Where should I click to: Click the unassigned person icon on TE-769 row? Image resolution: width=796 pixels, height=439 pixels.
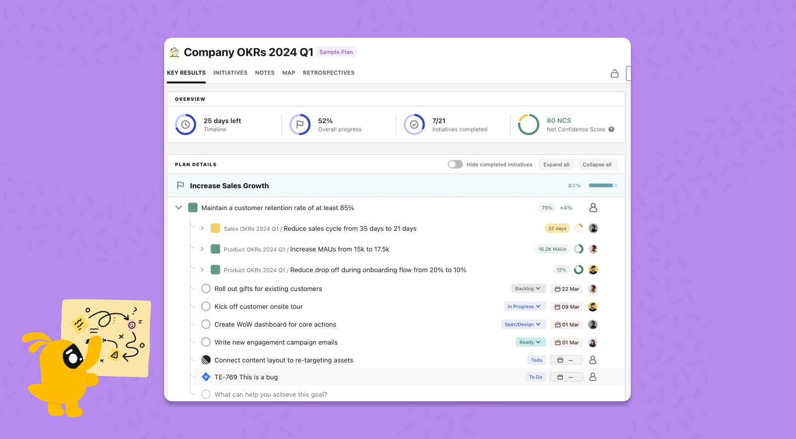point(593,377)
